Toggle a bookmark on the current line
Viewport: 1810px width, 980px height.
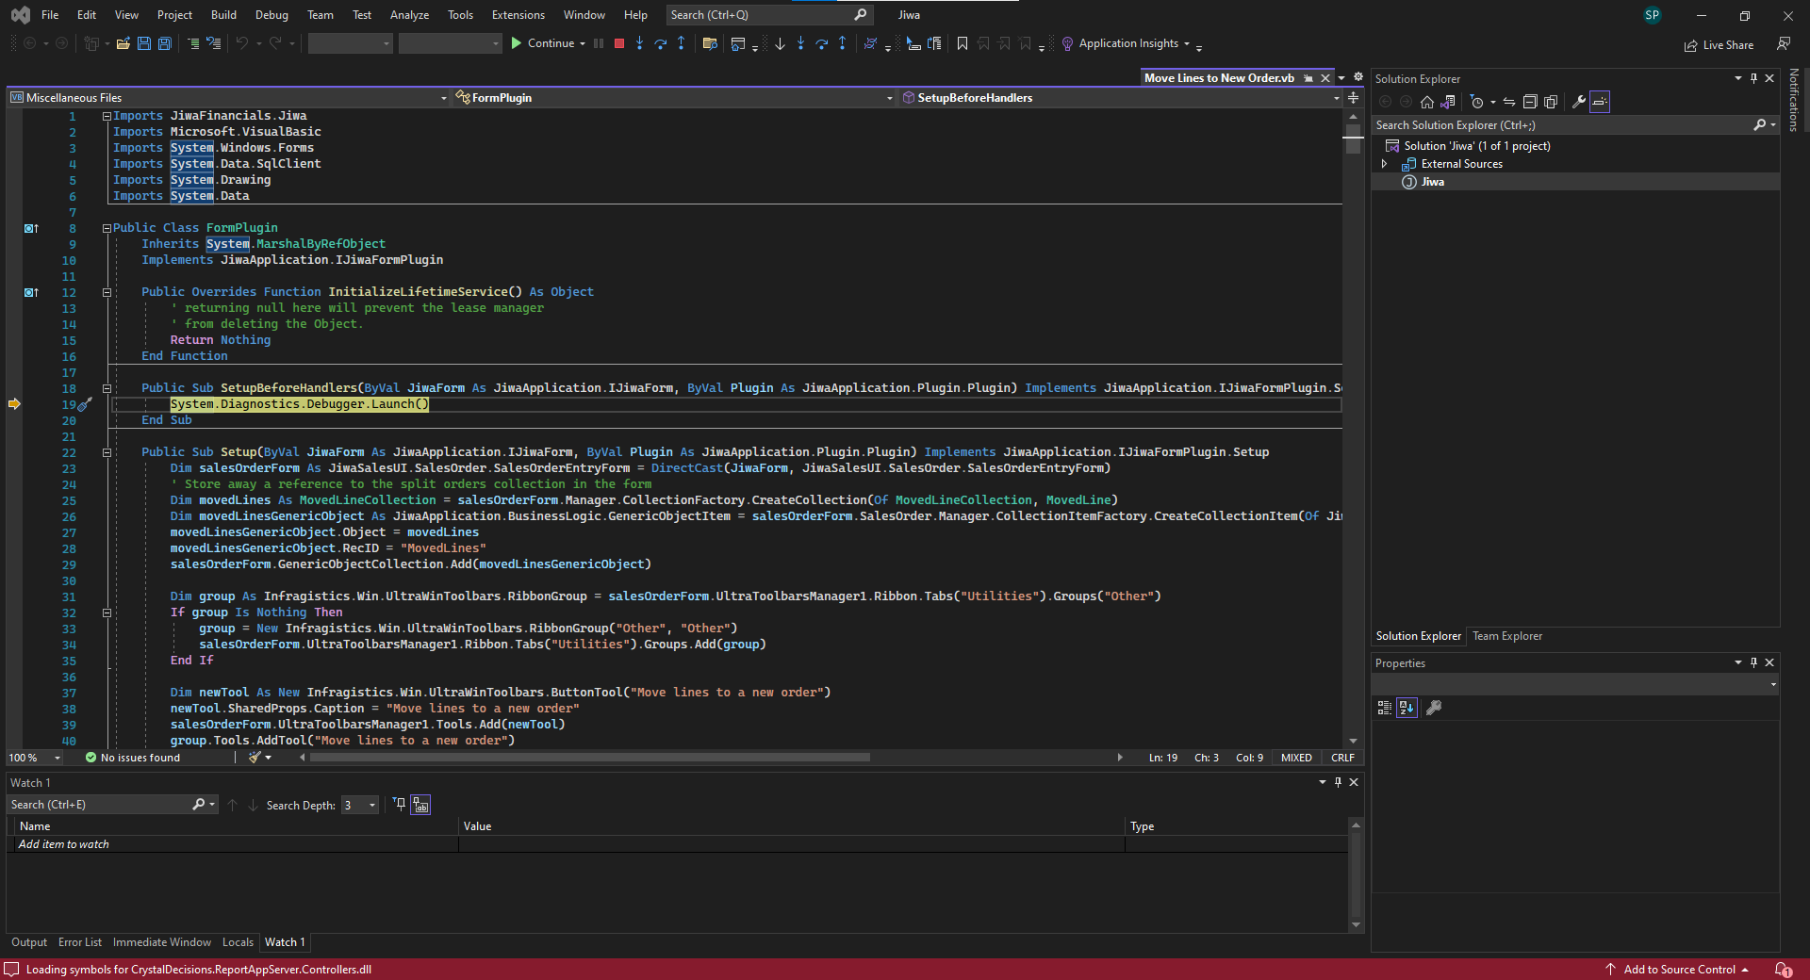[962, 43]
